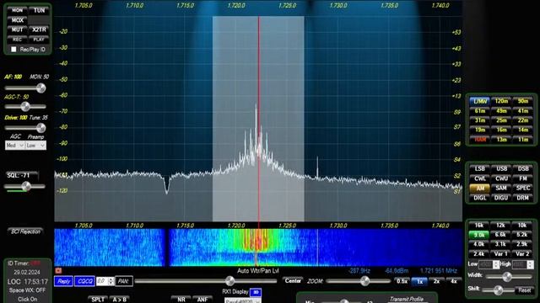
Task: Click the blue Reply button
Action: (x=64, y=281)
